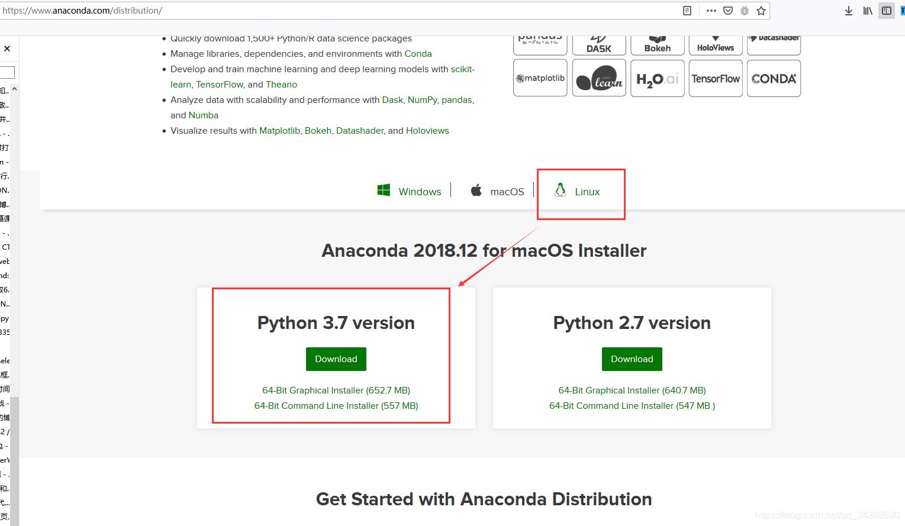
Task: Follow the Datashader text link
Action: (x=360, y=131)
